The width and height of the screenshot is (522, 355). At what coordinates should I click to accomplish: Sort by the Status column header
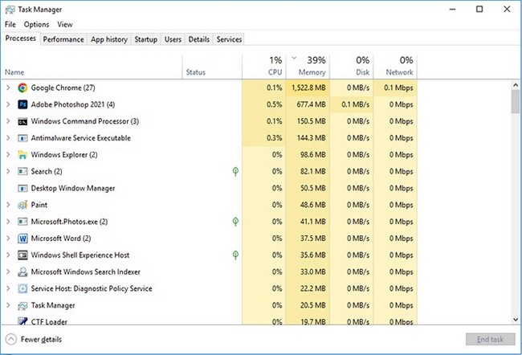coord(212,67)
